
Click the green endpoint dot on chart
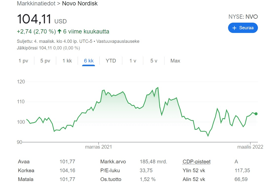(x=256, y=114)
